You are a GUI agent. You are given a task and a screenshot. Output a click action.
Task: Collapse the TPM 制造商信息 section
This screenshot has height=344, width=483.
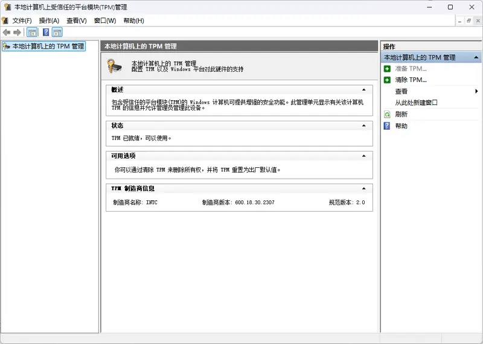tap(363, 188)
